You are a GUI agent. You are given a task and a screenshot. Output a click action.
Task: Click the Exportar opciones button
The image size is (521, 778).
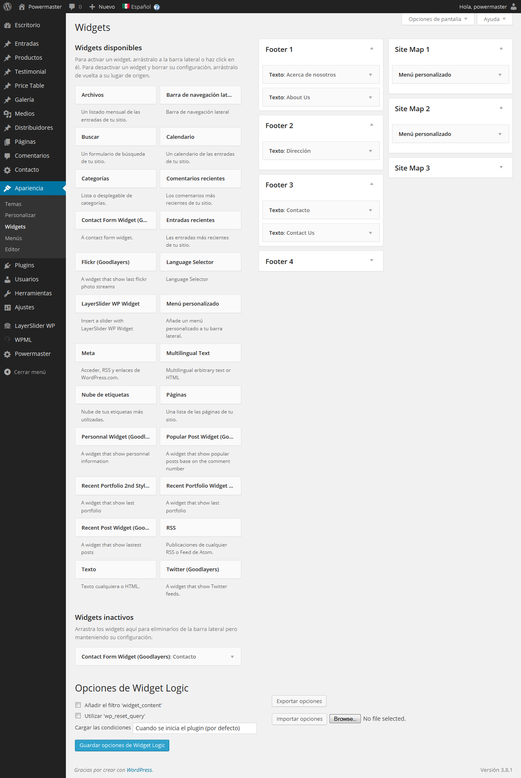[299, 701]
